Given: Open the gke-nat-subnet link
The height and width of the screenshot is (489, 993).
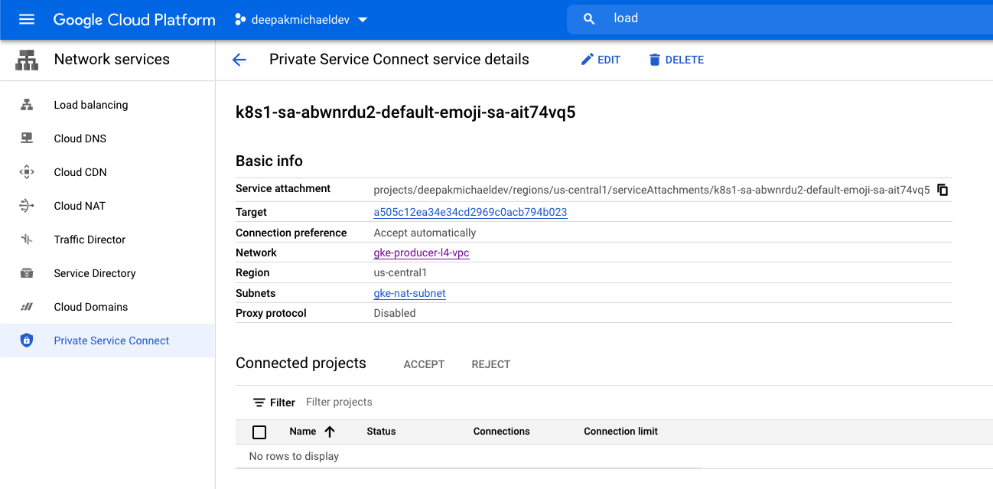Looking at the screenshot, I should 409,293.
